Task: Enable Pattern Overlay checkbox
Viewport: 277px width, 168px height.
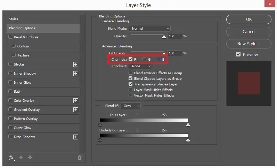Action: (x=10, y=119)
